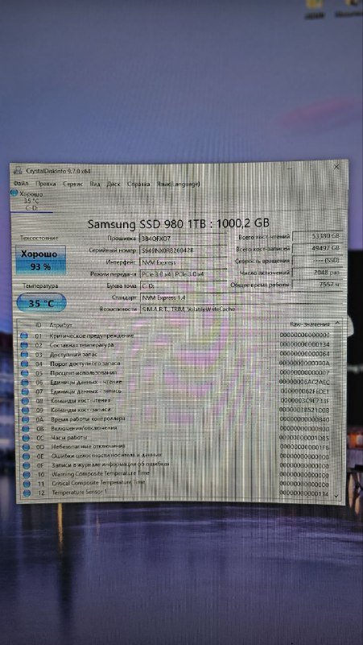
Task: Click status icon for attribute 03 Доступный запас
Action: pos(24,354)
